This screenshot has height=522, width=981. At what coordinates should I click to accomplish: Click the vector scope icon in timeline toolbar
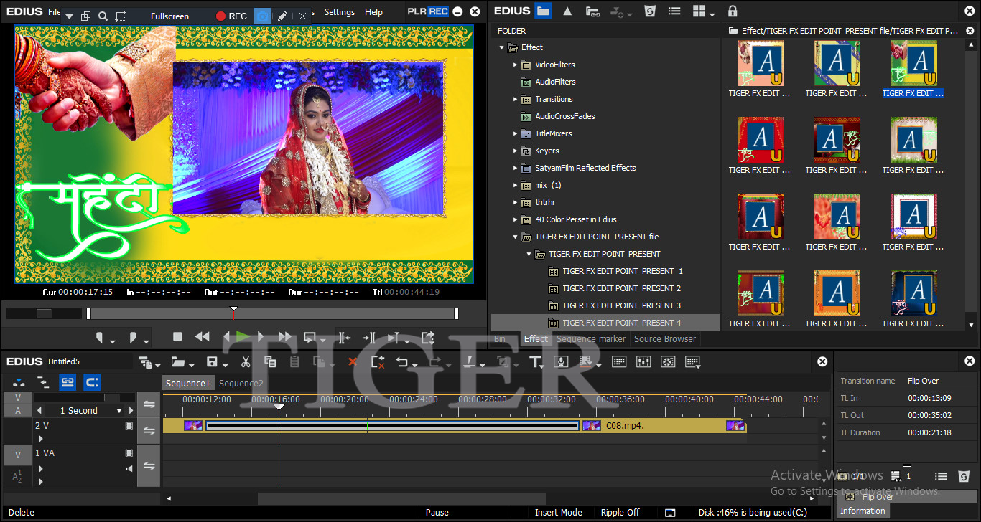pyautogui.click(x=668, y=362)
